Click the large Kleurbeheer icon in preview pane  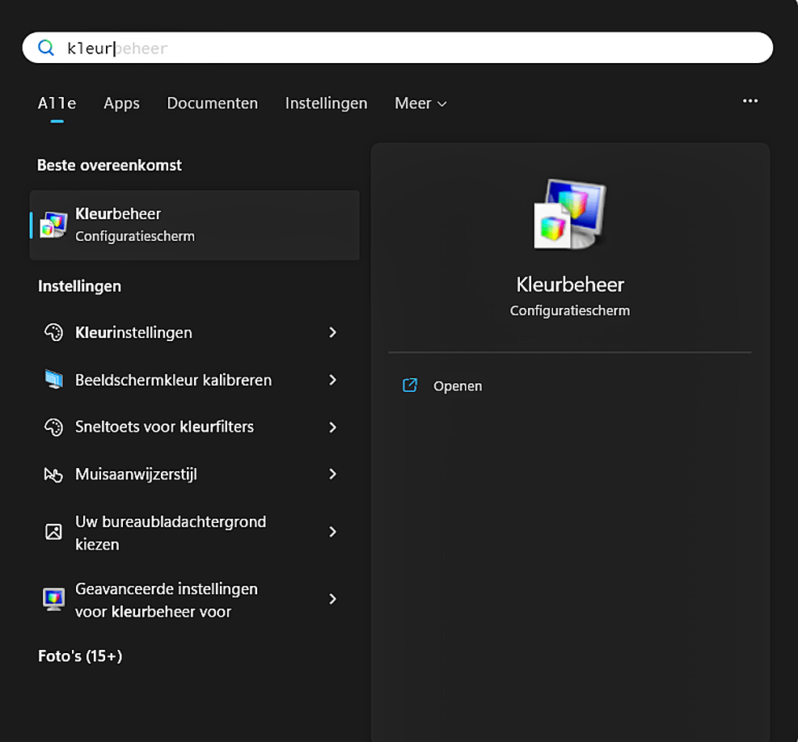click(570, 213)
